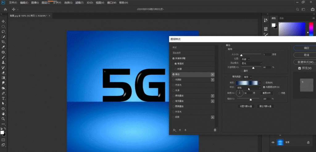Open the 混合模式 dropdown showing 柔光
Image resolution: width=316 pixels, height=152 pixels.
(252, 64)
